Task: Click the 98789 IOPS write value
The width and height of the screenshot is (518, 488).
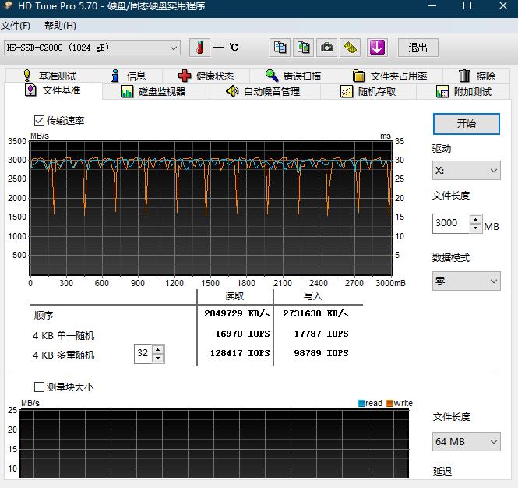Action: coord(321,353)
